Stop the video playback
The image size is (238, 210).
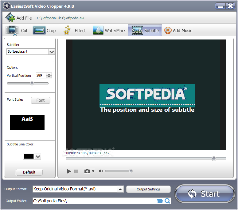(x=76, y=171)
